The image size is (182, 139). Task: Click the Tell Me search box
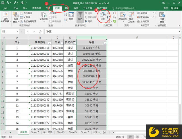point(124,8)
